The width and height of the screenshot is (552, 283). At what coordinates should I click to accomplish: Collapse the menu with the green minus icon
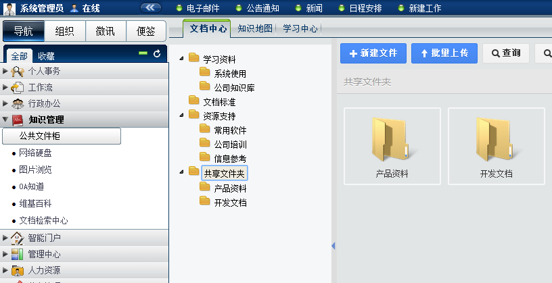[x=143, y=53]
